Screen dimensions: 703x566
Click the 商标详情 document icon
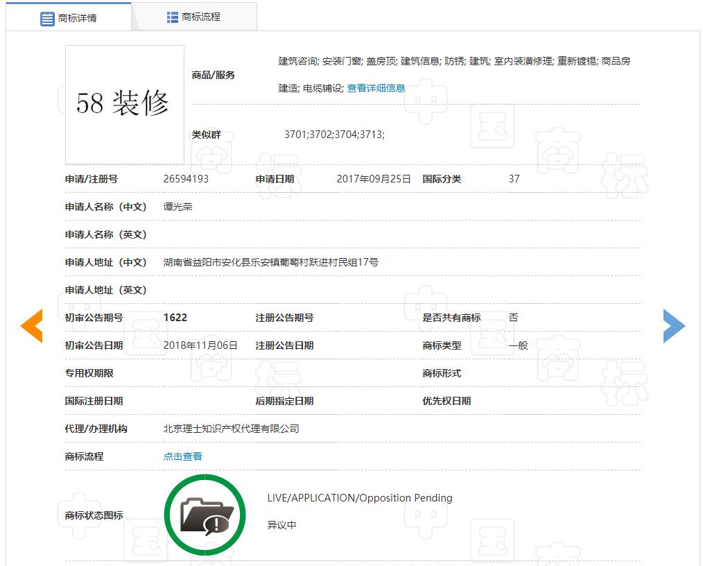tap(47, 19)
